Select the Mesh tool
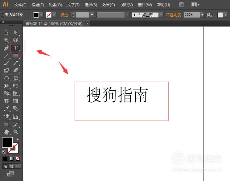 pyautogui.click(x=6, y=101)
